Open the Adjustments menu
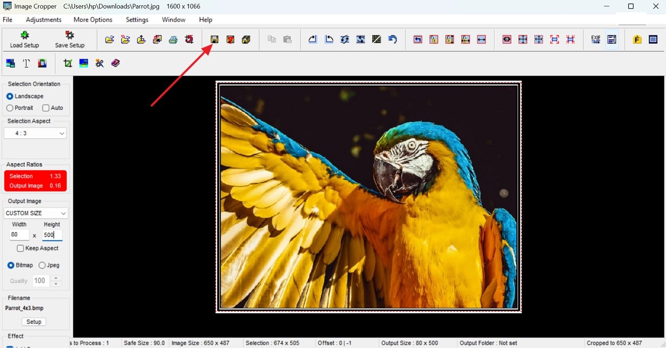Screen dimensions: 666x348 click(44, 19)
